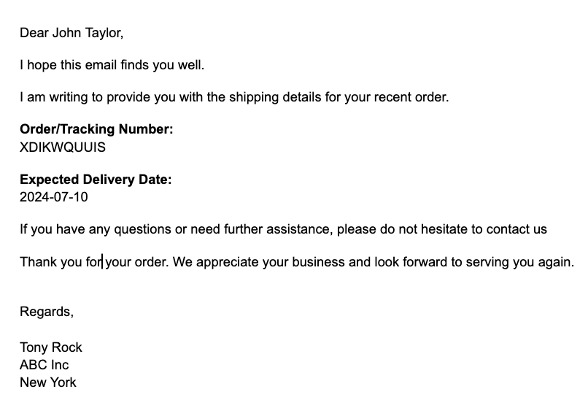Click the signature name 'Tony Rock'
Screen dimensions: 588x400
point(50,347)
